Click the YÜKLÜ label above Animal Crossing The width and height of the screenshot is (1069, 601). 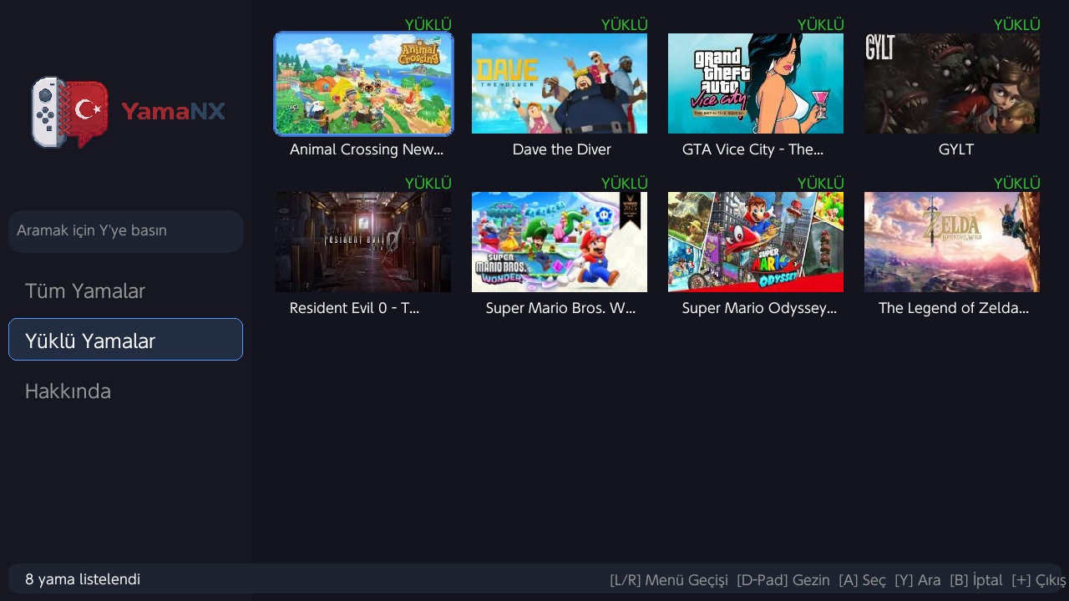tap(428, 24)
